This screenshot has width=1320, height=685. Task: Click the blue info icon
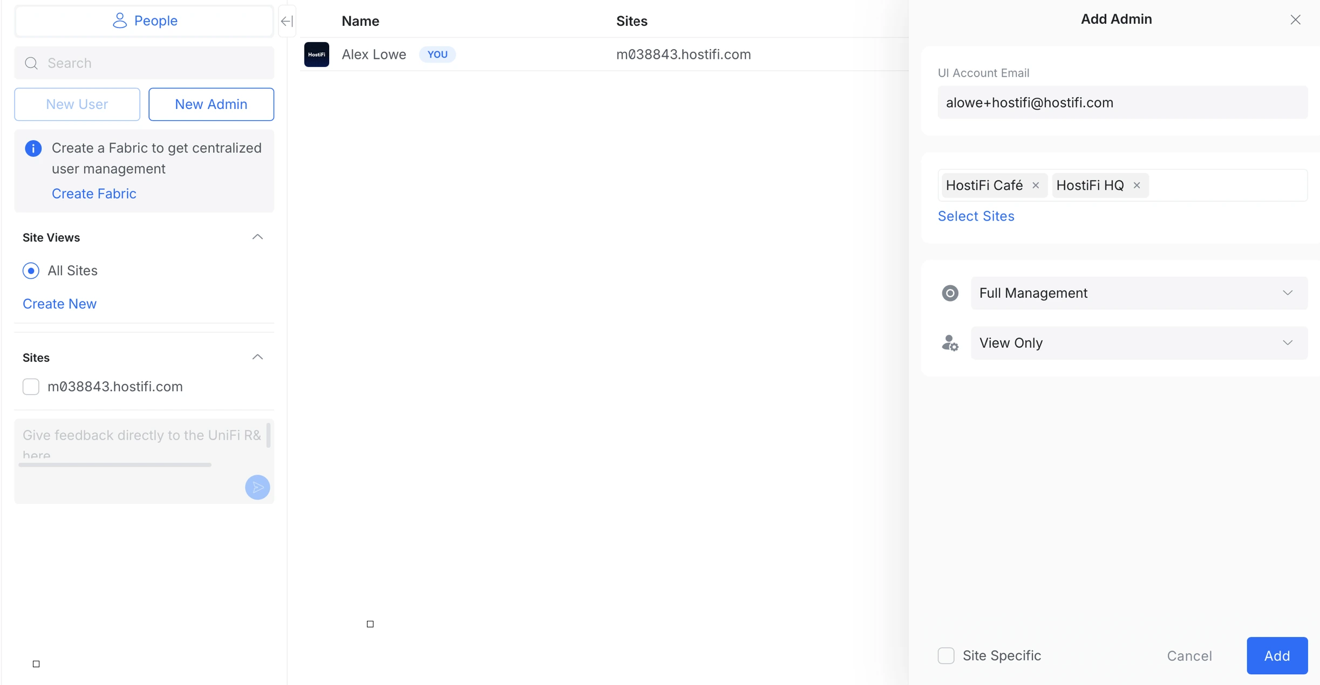coord(33,148)
